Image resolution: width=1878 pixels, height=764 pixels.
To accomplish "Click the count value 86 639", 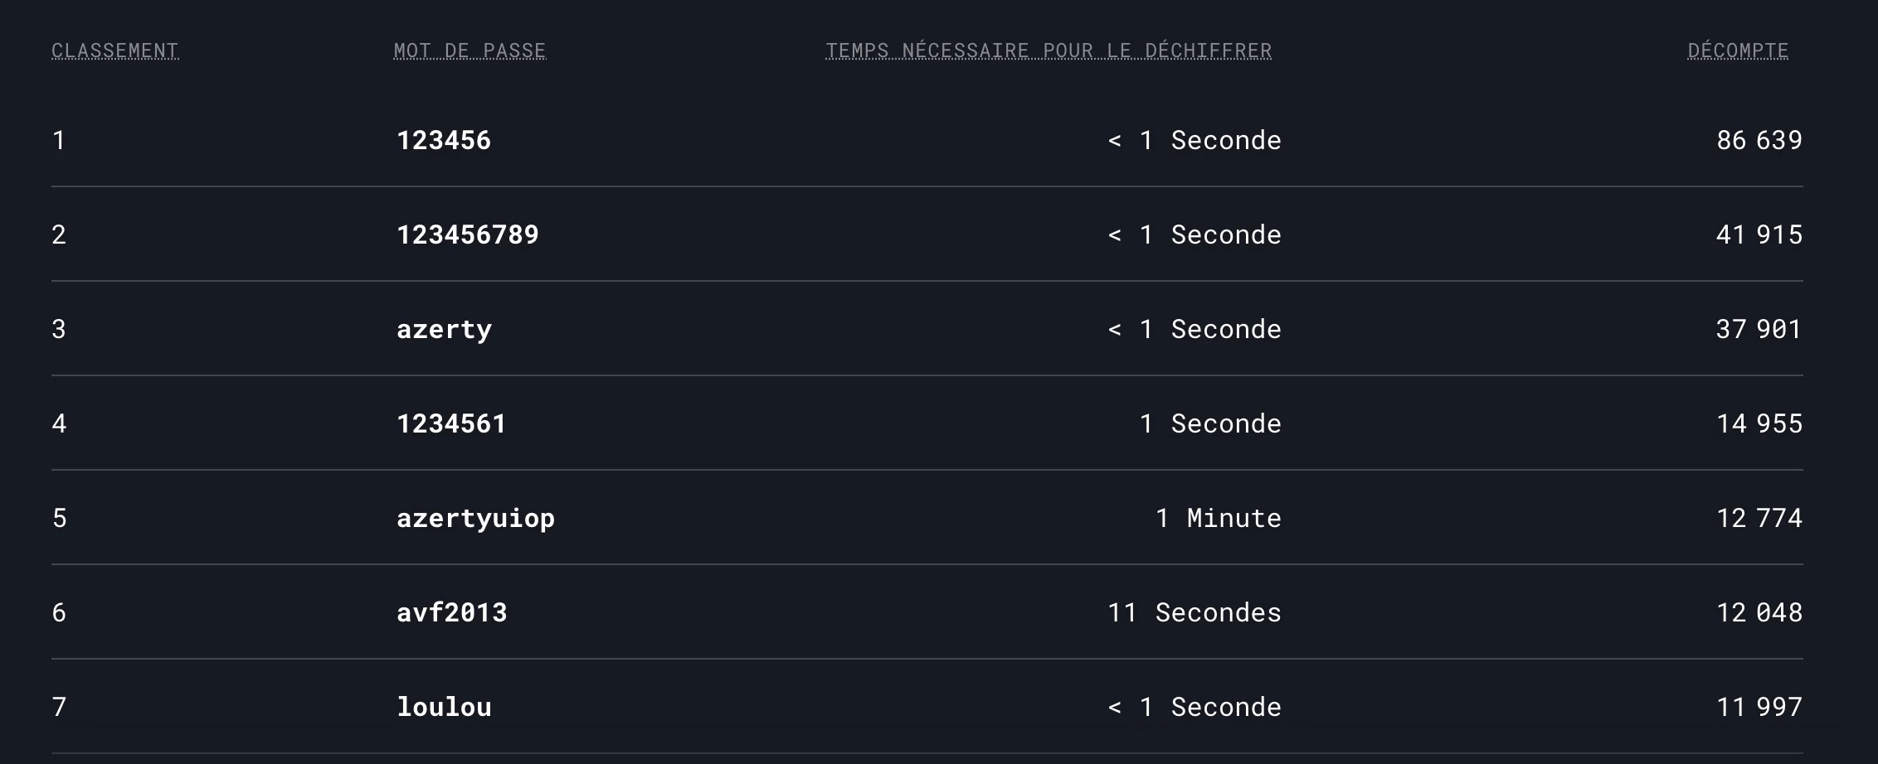I will (x=1759, y=140).
